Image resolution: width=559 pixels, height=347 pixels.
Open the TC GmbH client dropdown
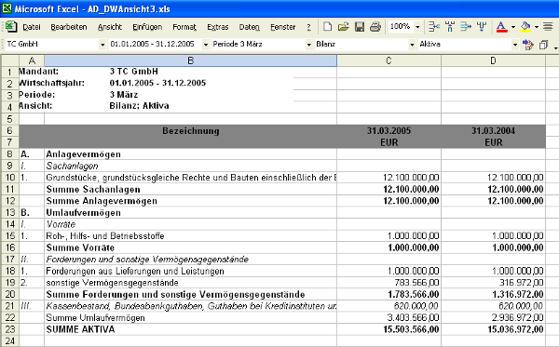coord(102,45)
